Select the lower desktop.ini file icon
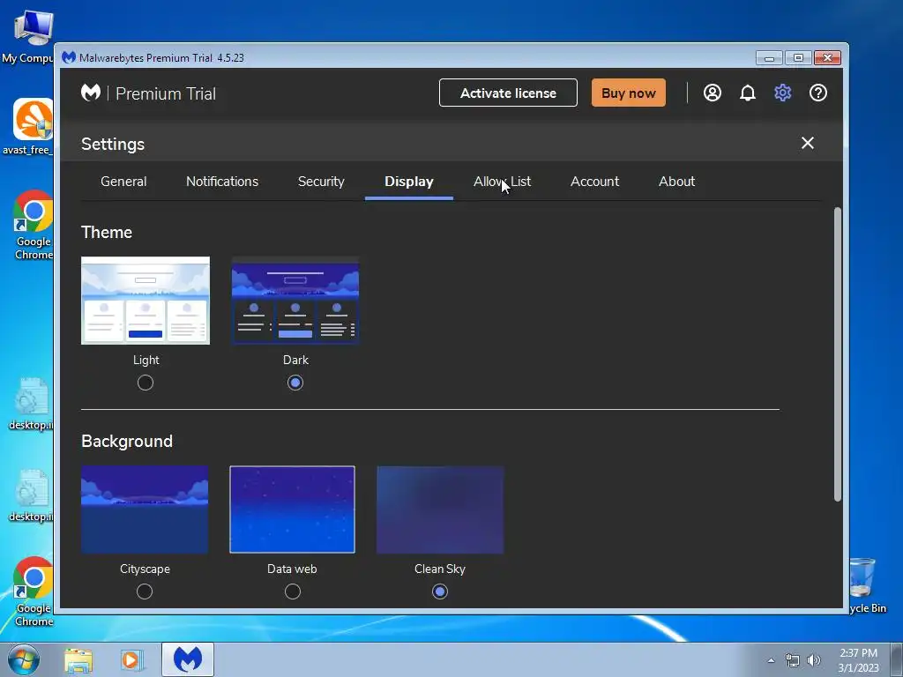903x677 pixels. click(32, 496)
